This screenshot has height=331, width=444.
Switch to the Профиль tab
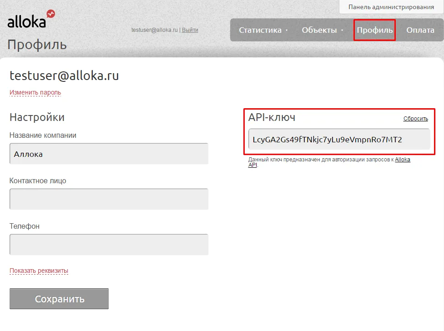[x=374, y=30]
